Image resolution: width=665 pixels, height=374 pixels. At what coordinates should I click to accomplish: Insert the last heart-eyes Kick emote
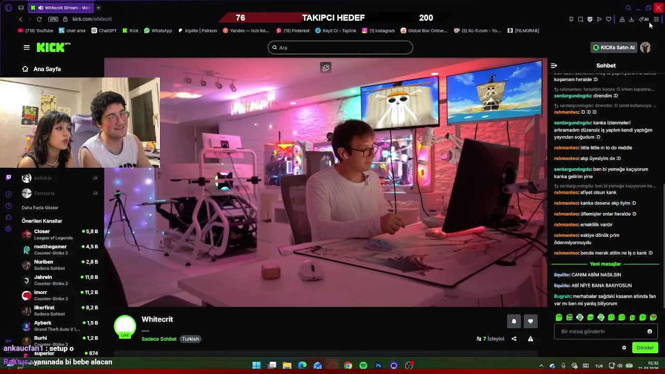(653, 317)
